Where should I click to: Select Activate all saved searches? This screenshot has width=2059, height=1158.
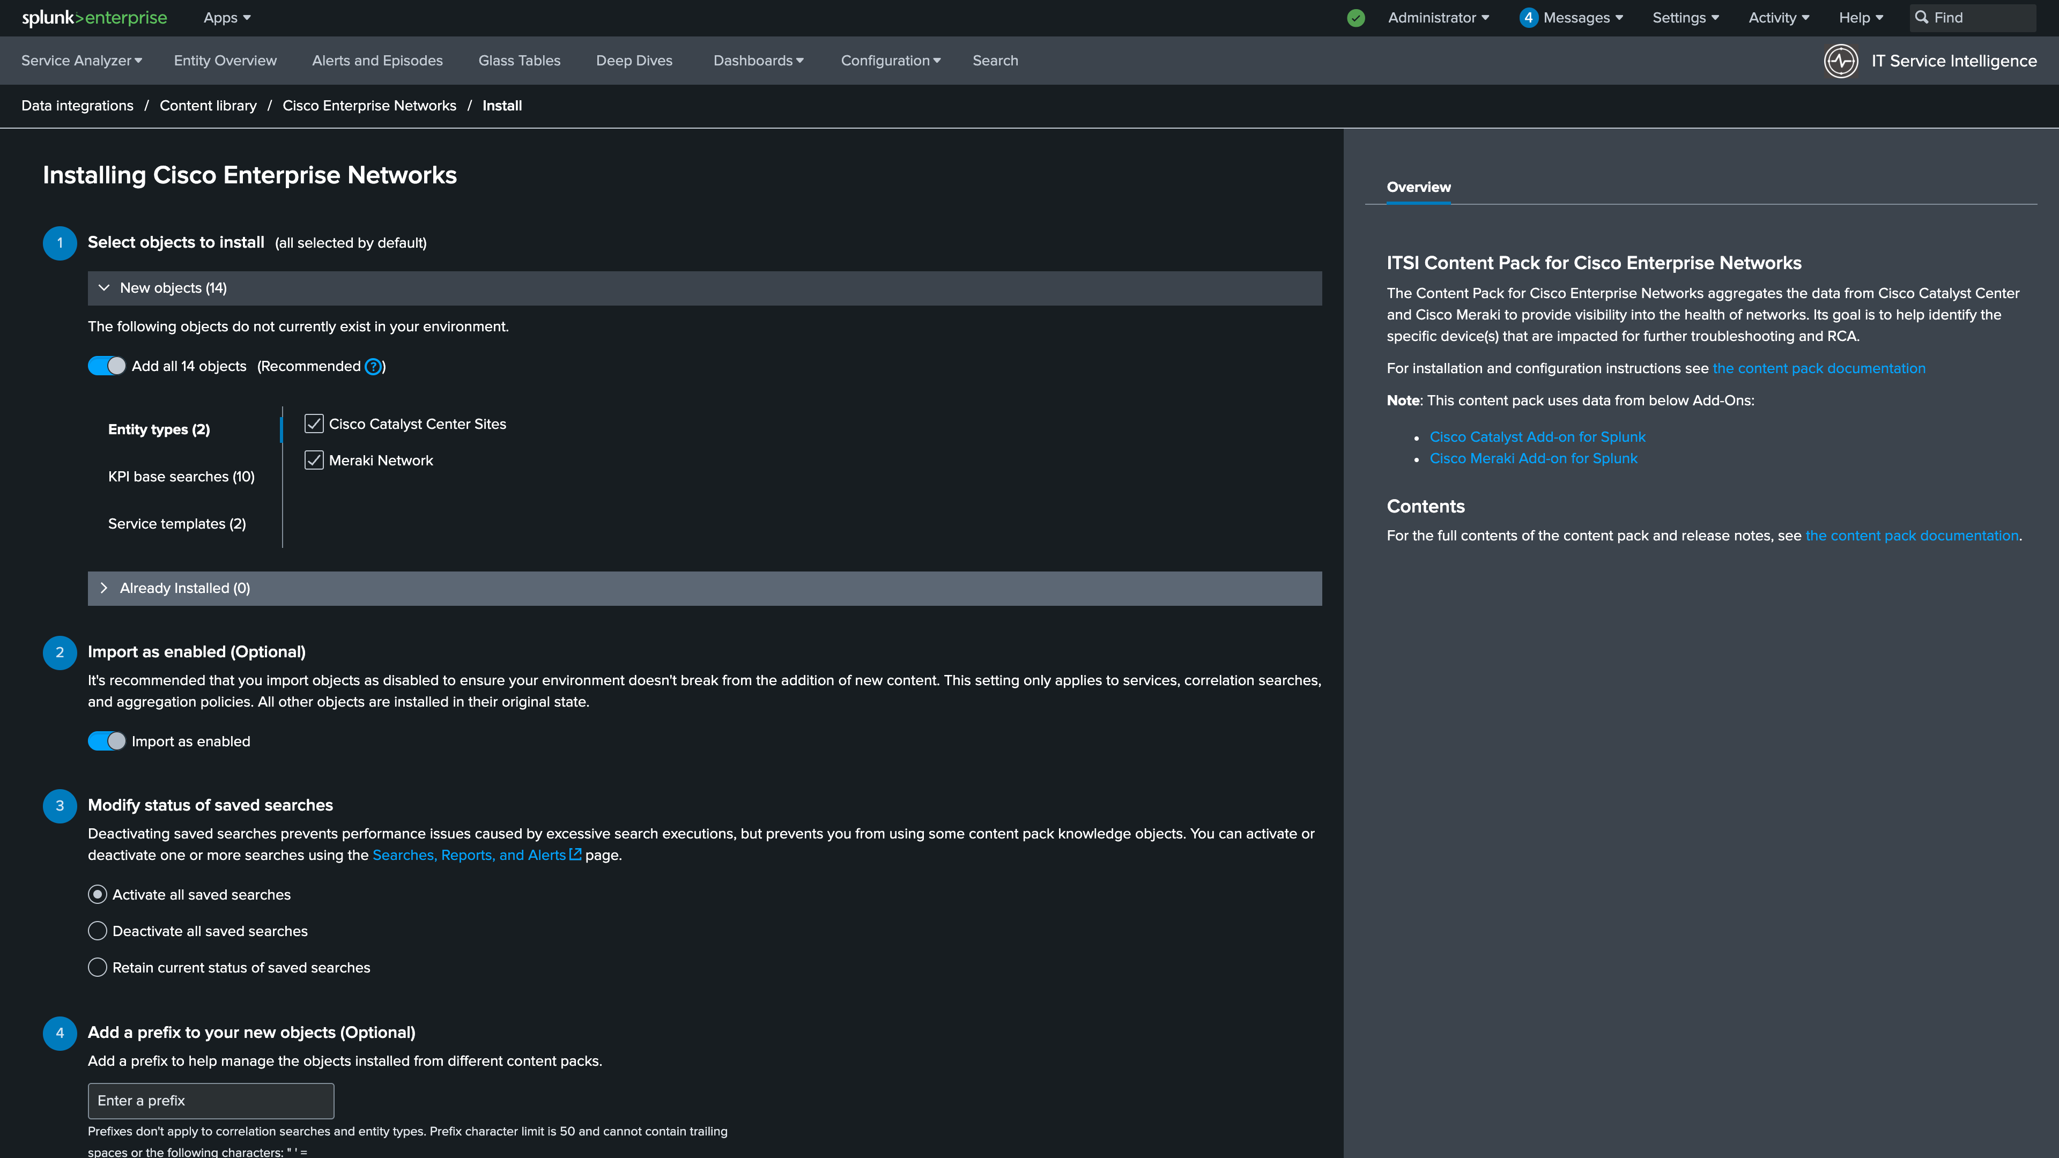point(98,894)
